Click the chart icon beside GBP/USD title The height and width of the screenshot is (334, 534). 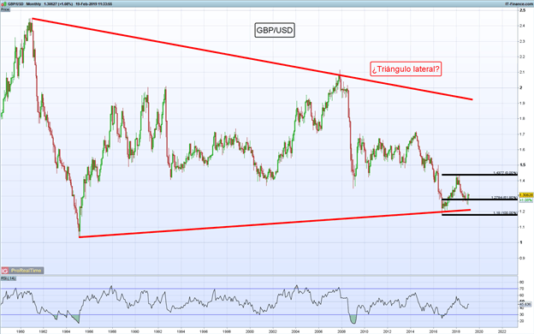4,3
